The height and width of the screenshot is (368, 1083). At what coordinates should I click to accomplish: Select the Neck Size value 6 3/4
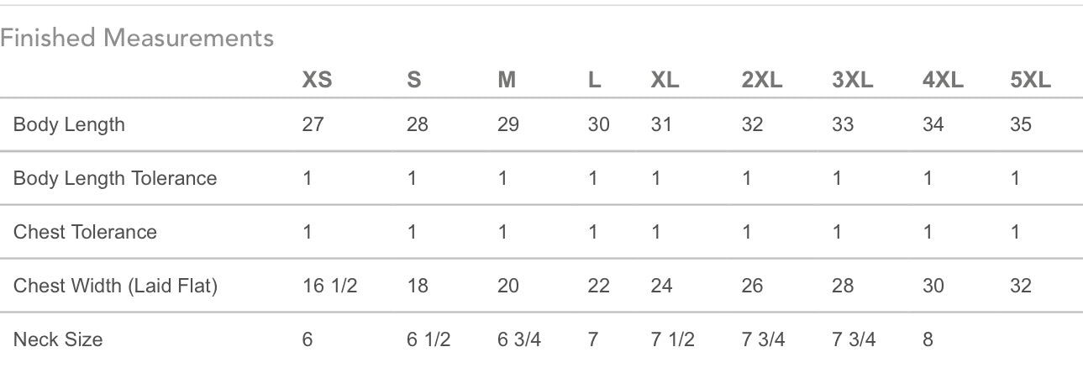pyautogui.click(x=519, y=339)
